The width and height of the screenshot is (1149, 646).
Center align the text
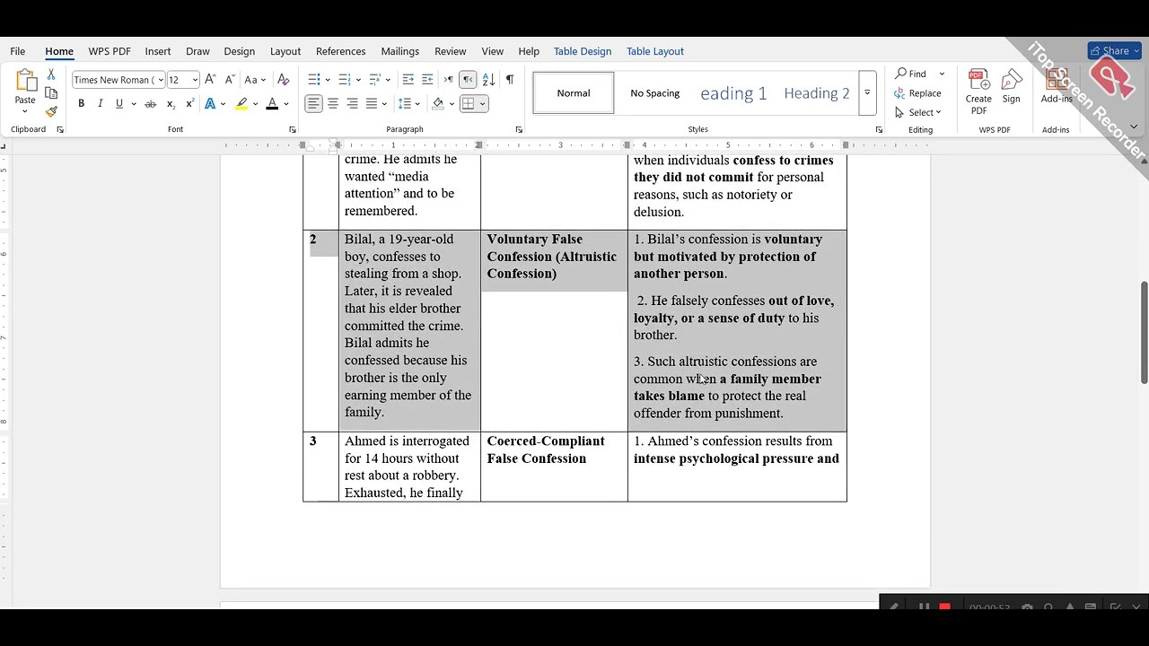point(333,104)
